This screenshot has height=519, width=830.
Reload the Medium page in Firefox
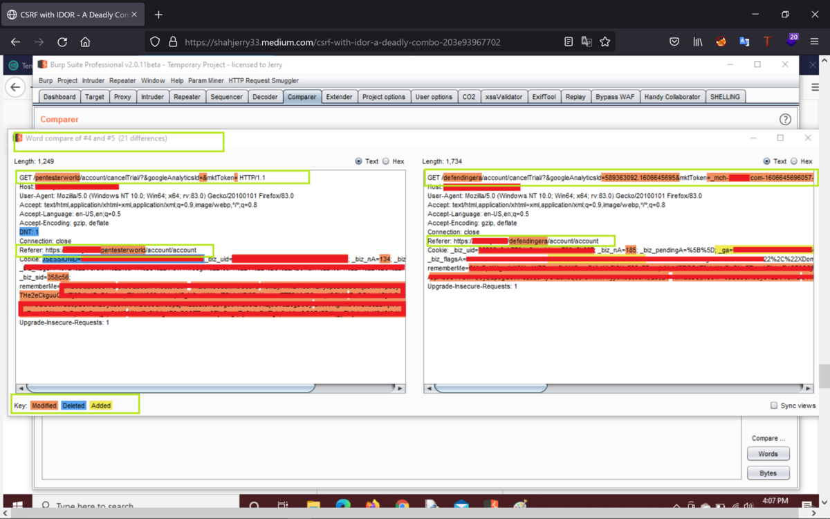tap(62, 42)
